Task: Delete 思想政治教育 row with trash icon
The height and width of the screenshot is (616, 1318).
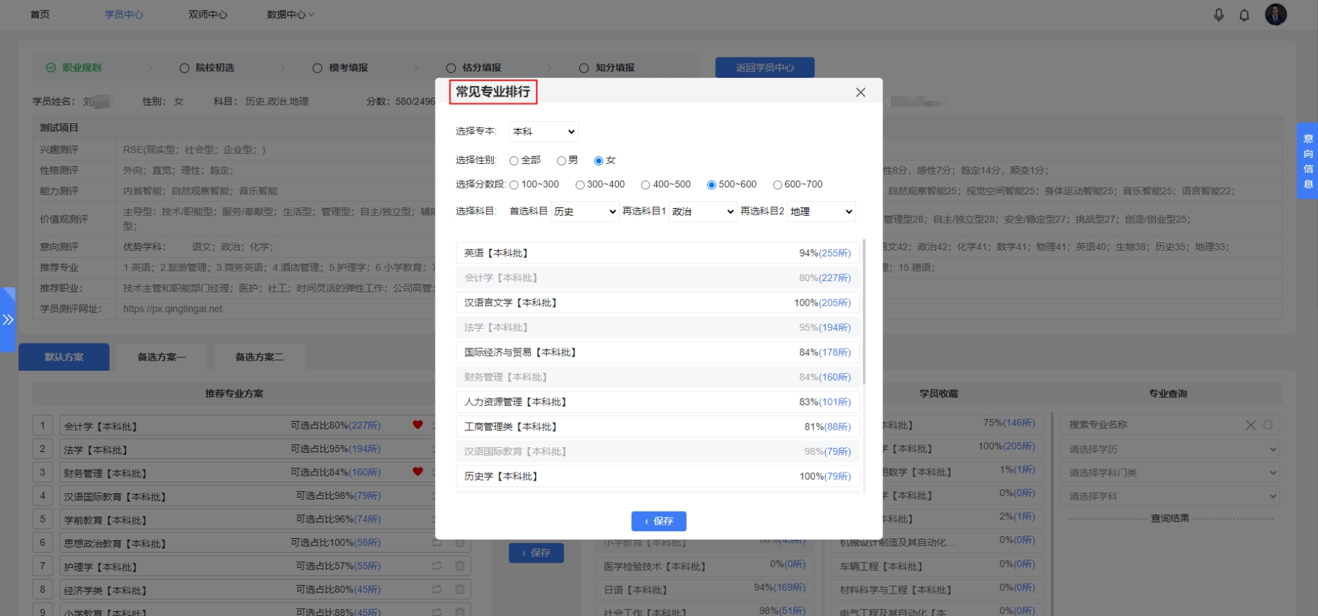Action: click(460, 542)
